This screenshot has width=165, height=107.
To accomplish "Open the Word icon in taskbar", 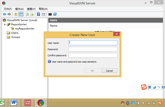I will pyautogui.click(x=14, y=103).
